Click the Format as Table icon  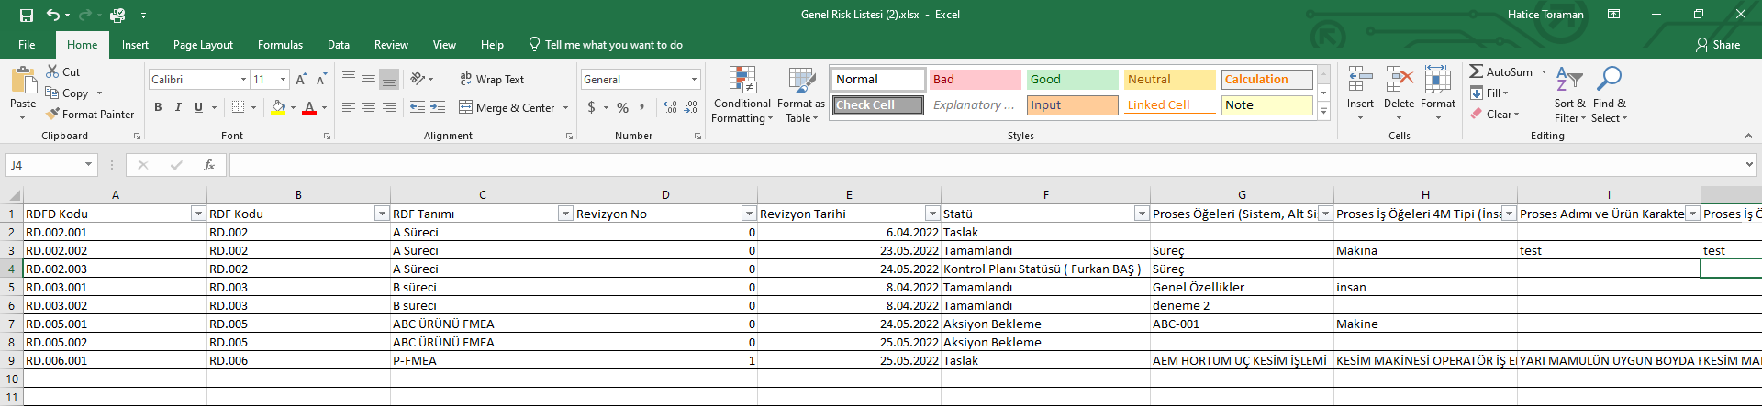coord(801,82)
